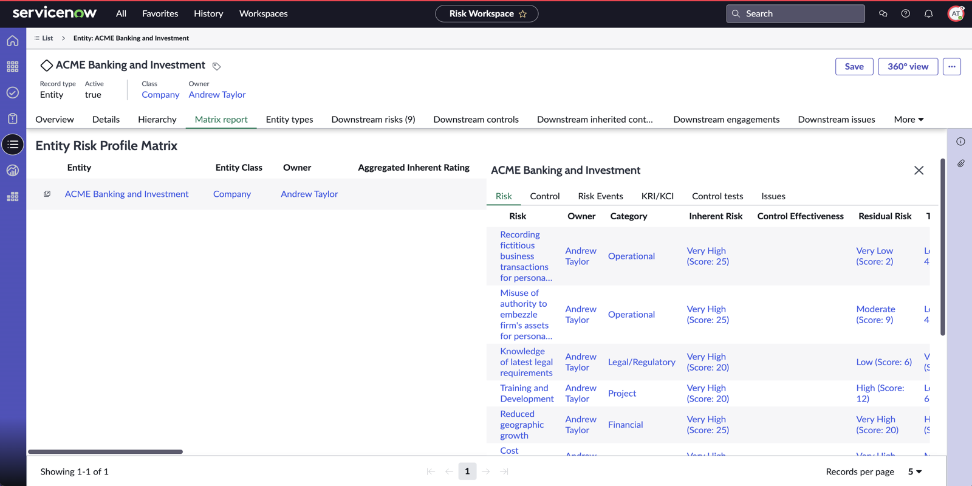Favorite the Risk Workspace with star icon
972x486 pixels.
(x=522, y=14)
